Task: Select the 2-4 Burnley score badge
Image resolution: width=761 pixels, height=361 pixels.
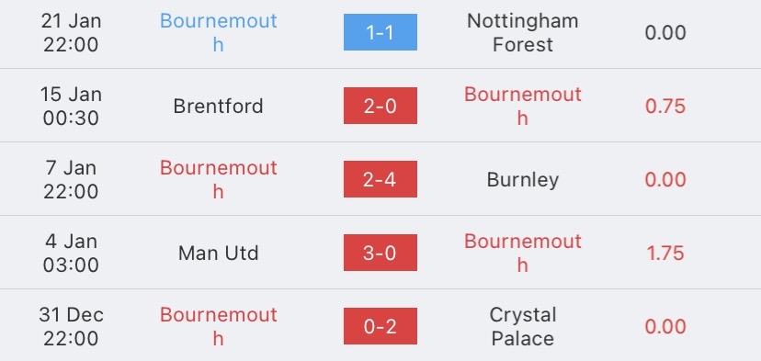Action: (x=380, y=179)
